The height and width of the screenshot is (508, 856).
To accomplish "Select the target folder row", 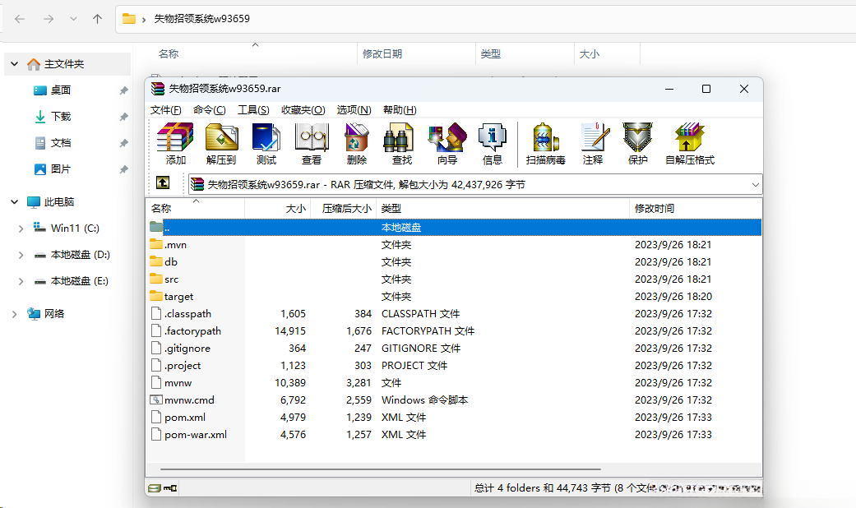I will (x=454, y=296).
